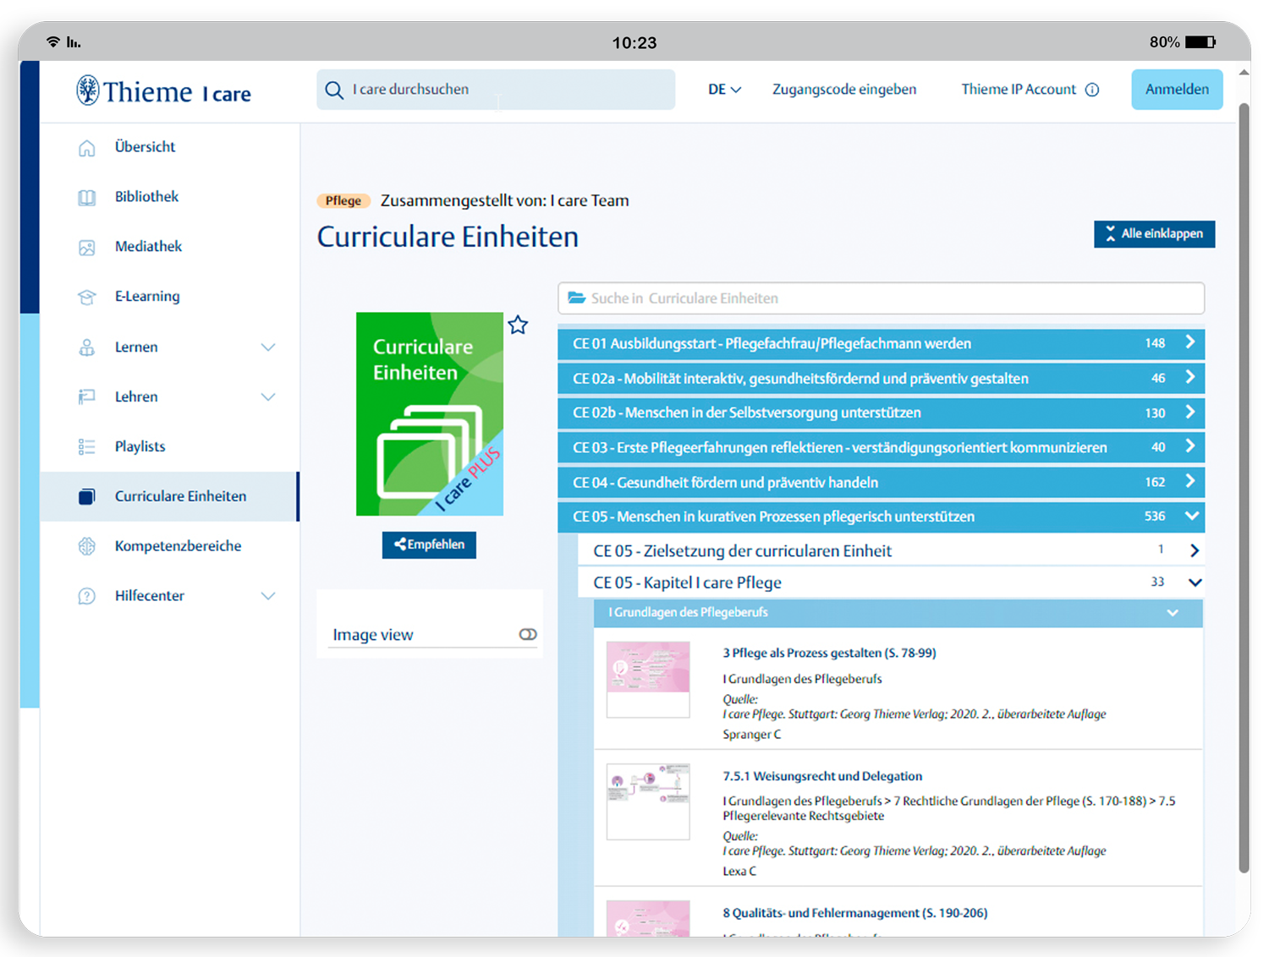Click the Lehren teacher icon

(87, 397)
